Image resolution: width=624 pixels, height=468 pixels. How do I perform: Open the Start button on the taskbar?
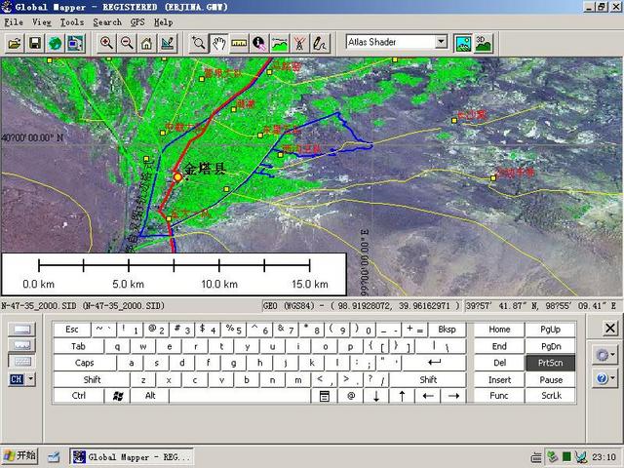point(19,456)
